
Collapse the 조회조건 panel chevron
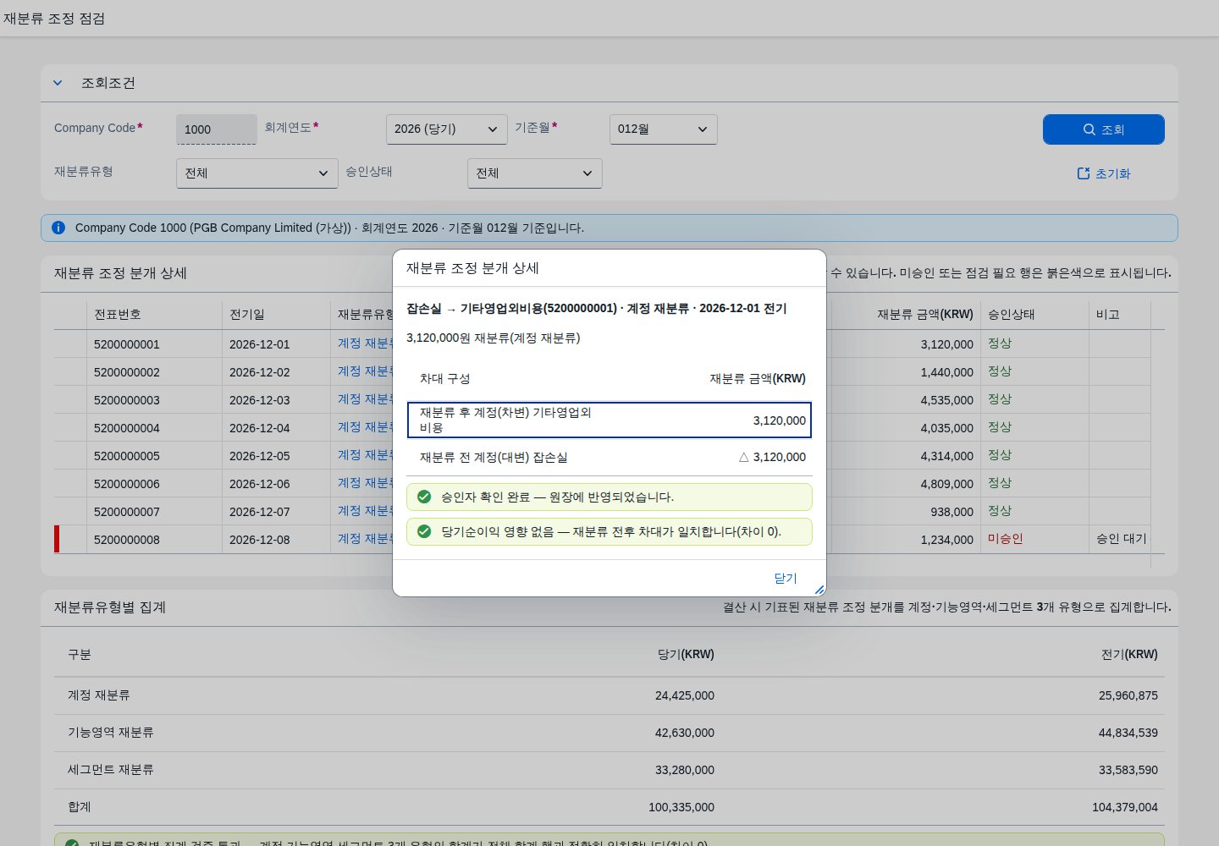pyautogui.click(x=58, y=83)
